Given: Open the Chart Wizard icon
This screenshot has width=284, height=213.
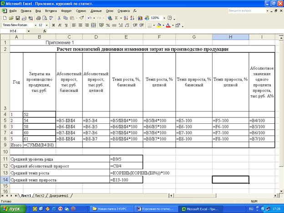Looking at the screenshot, I should tap(140, 18).
